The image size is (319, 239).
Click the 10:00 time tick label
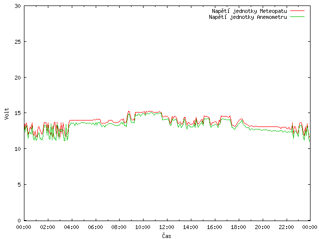[x=143, y=227]
